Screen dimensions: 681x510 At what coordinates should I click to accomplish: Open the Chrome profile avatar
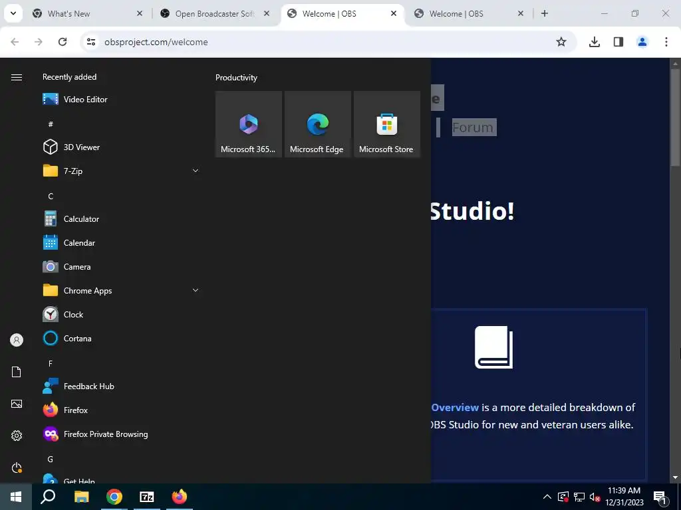click(x=642, y=42)
